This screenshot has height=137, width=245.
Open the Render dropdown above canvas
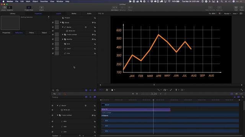[x=227, y=14]
